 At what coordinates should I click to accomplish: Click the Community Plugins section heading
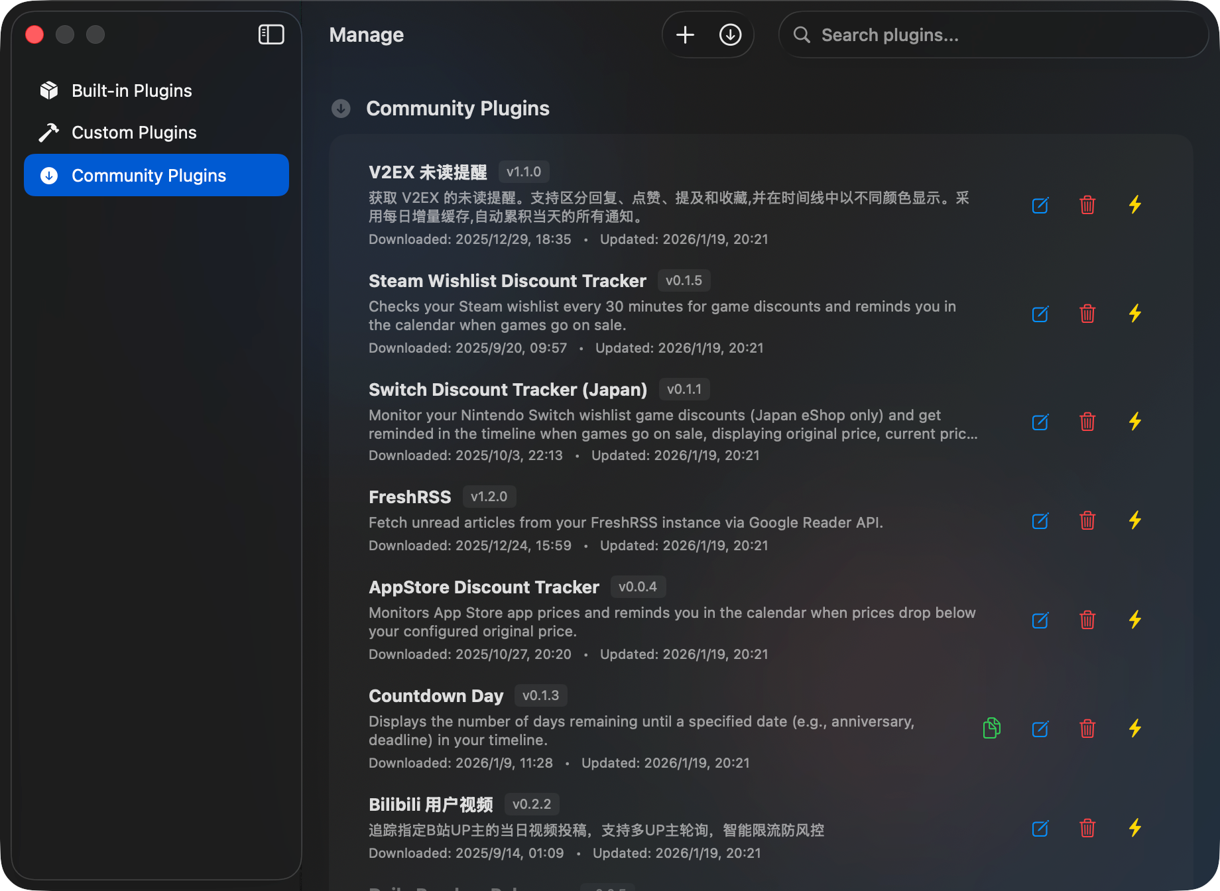(x=457, y=108)
